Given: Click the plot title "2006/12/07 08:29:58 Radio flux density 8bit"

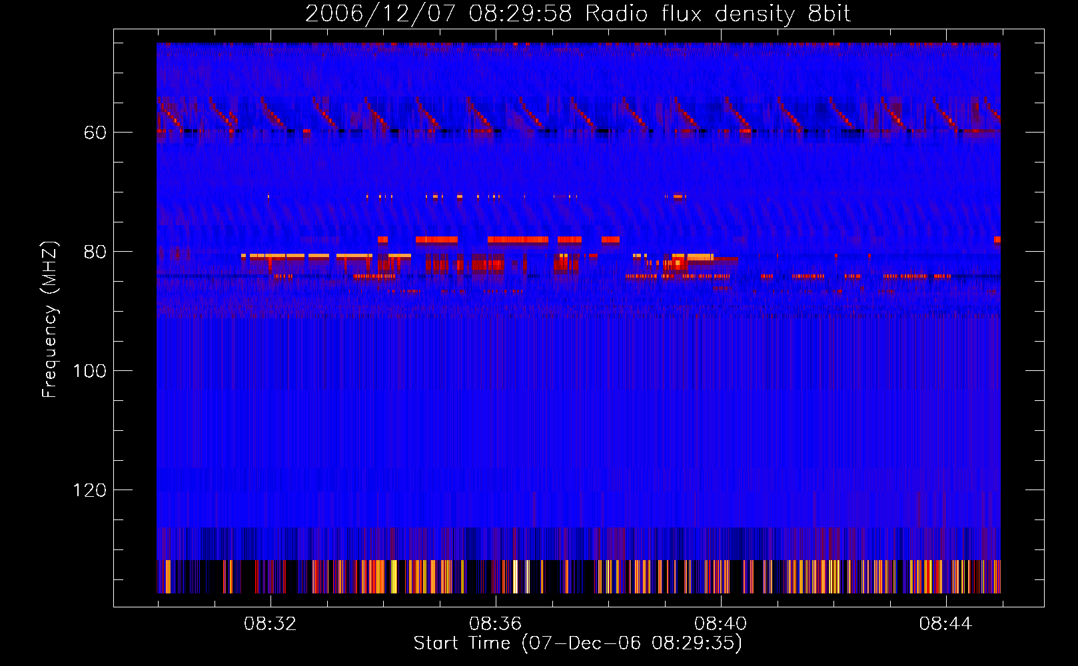Looking at the screenshot, I should click(578, 14).
